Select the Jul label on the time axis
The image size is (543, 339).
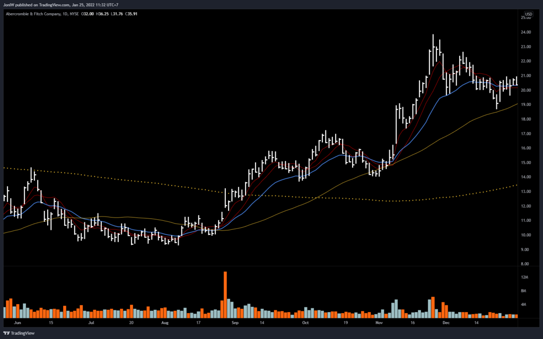(91, 322)
